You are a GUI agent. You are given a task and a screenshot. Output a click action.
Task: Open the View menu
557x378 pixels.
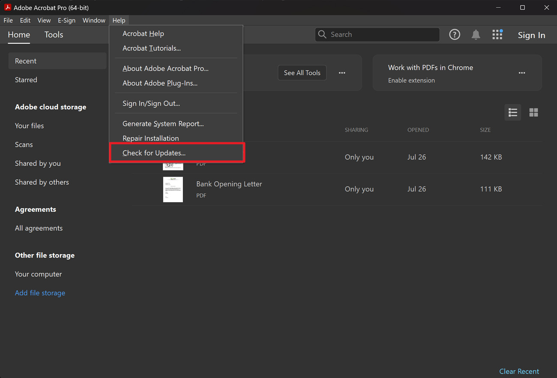(44, 20)
